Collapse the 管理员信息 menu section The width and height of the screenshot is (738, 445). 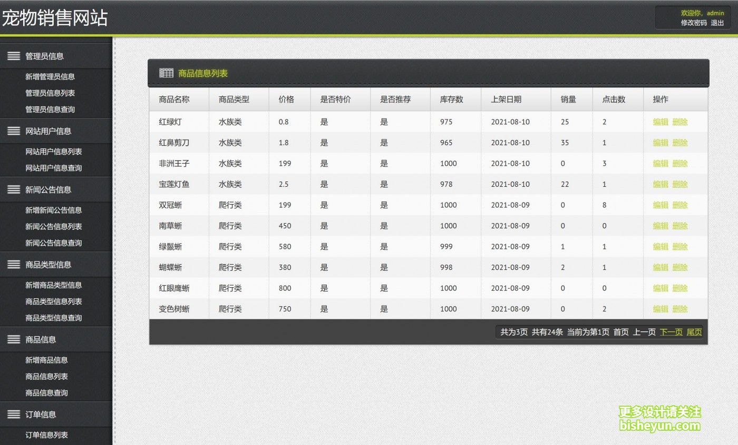[56, 56]
